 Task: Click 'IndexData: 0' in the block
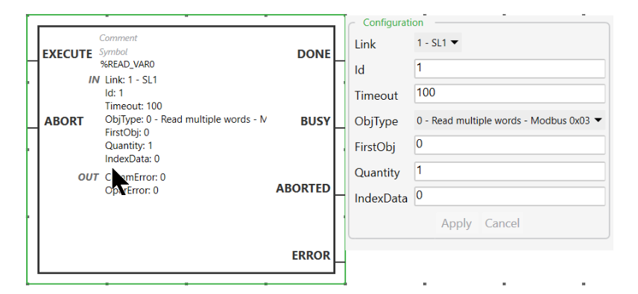[x=132, y=159]
